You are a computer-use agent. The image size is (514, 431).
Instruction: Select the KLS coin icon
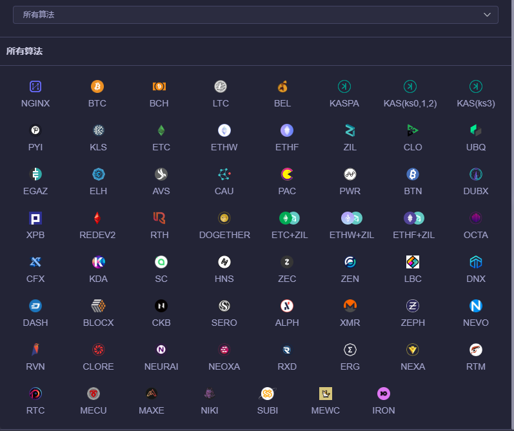pyautogui.click(x=98, y=130)
